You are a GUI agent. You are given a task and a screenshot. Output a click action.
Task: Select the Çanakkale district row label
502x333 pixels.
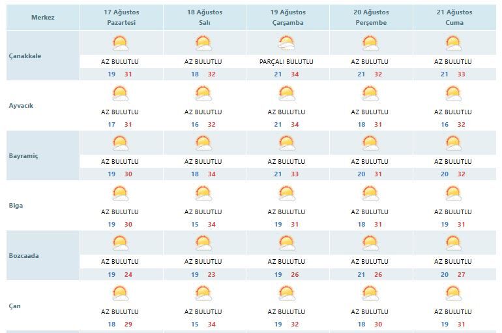coord(25,55)
